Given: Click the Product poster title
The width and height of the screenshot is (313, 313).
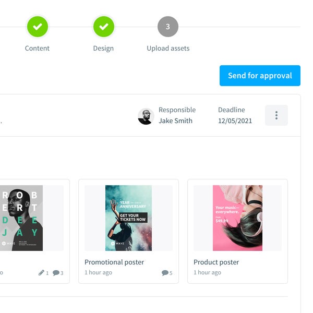Looking at the screenshot, I should [x=216, y=262].
